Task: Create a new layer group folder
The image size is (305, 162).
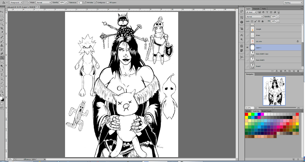Action: [x=289, y=71]
